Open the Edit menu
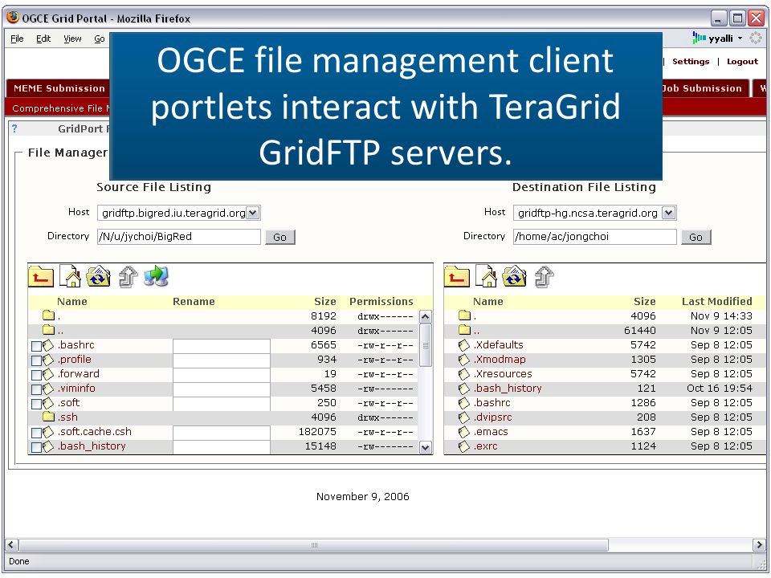771x578 pixels. click(43, 39)
